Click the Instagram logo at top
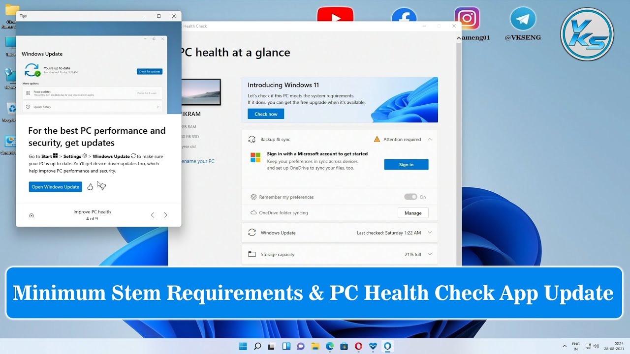The image size is (630, 354). pyautogui.click(x=467, y=19)
